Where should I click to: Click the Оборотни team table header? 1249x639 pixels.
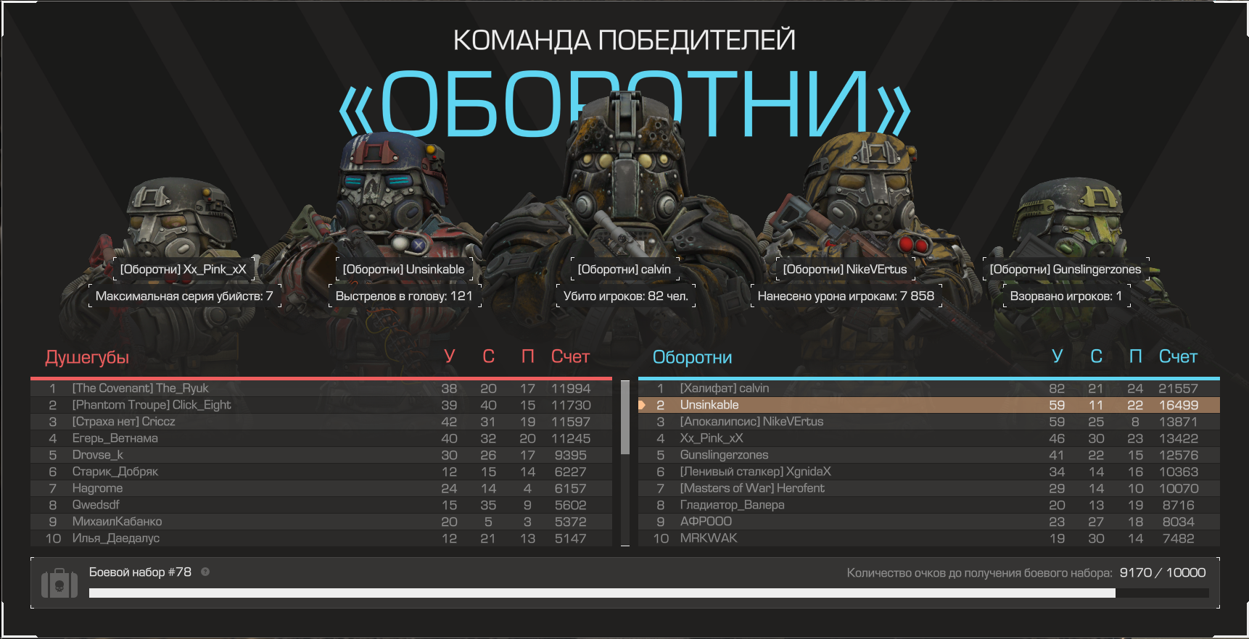click(692, 357)
